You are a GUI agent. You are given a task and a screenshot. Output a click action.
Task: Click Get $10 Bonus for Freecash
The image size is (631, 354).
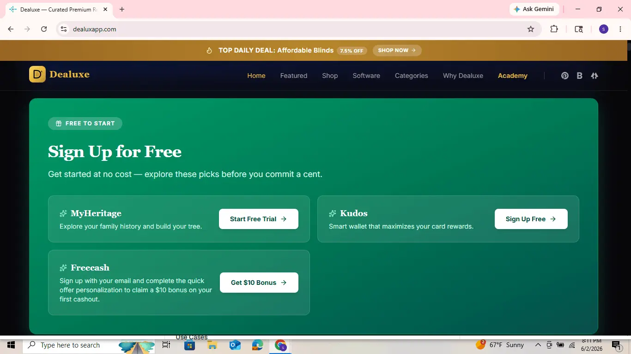pyautogui.click(x=259, y=283)
